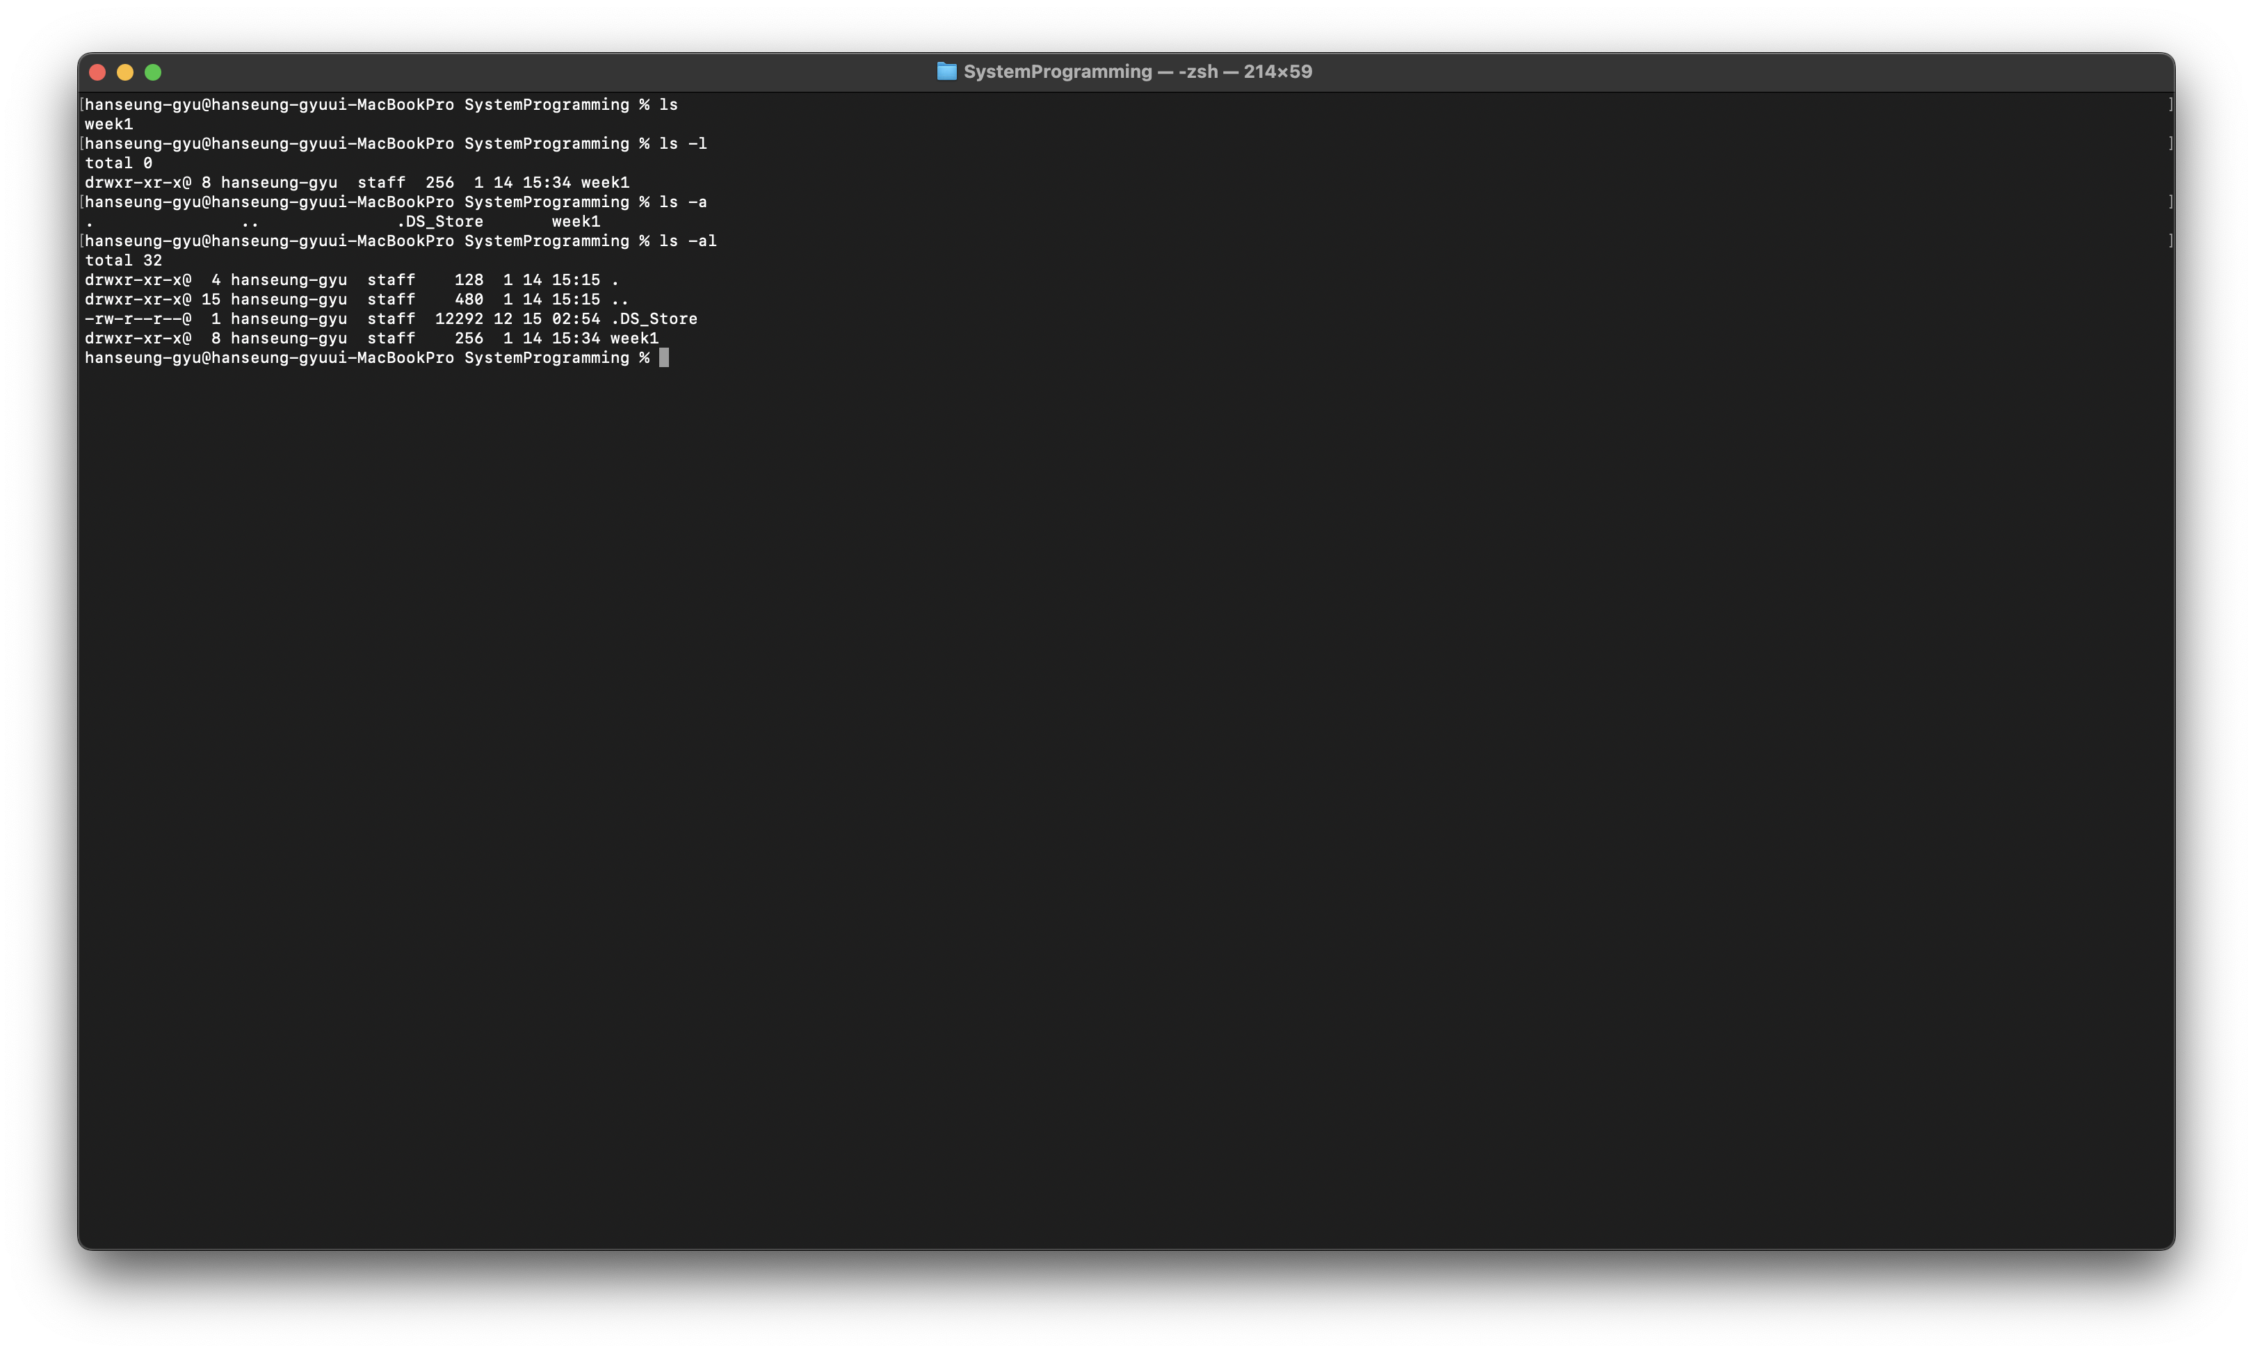Click the 02:54 timestamp in listing
This screenshot has width=2253, height=1353.
click(575, 318)
